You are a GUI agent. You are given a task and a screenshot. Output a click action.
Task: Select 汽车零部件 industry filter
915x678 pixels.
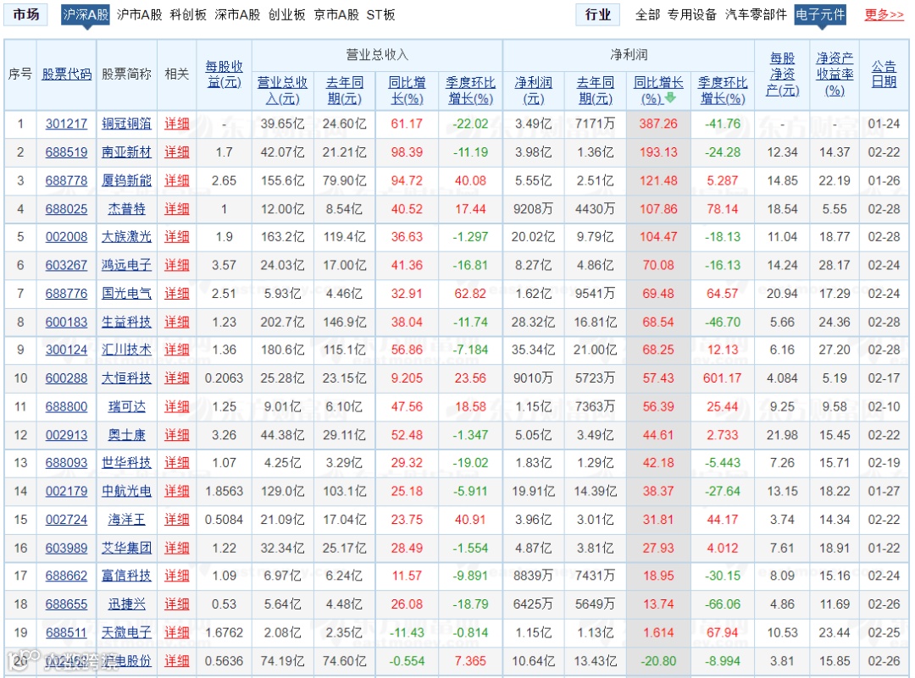757,14
